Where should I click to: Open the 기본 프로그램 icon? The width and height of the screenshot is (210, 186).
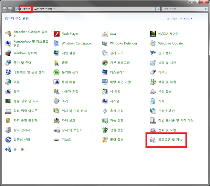coord(105,63)
